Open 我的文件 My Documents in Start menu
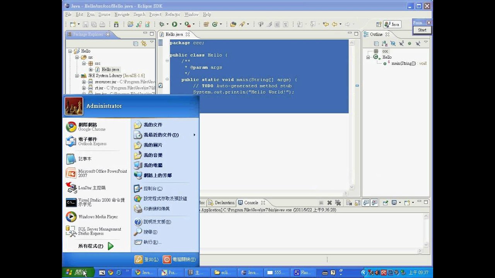This screenshot has width=495, height=278. (x=148, y=125)
